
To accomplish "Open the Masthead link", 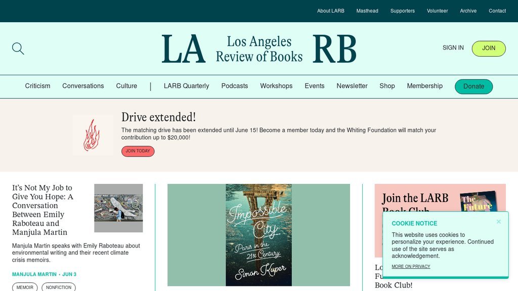I will 367,11.
